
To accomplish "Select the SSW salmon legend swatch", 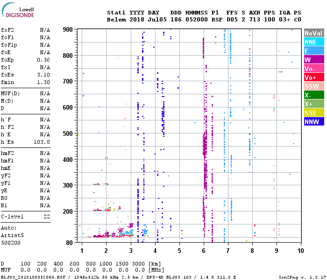I will click(x=314, y=86).
